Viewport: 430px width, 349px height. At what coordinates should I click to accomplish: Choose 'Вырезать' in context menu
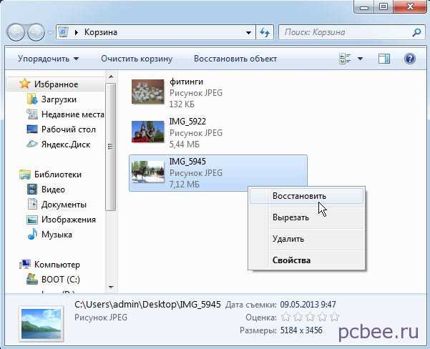[x=307, y=217]
